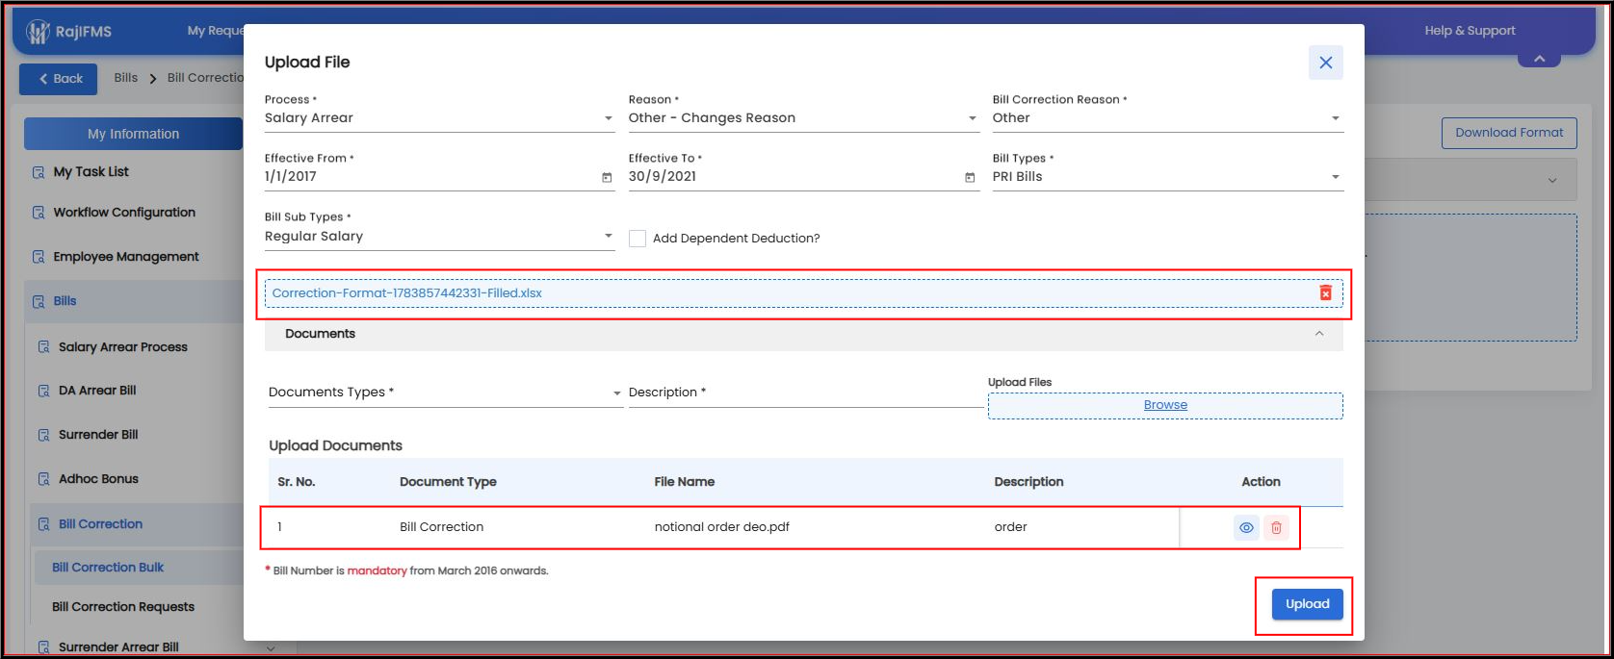Image resolution: width=1614 pixels, height=659 pixels.
Task: Click the Bill Correction sidebar icon
Action: (x=43, y=524)
